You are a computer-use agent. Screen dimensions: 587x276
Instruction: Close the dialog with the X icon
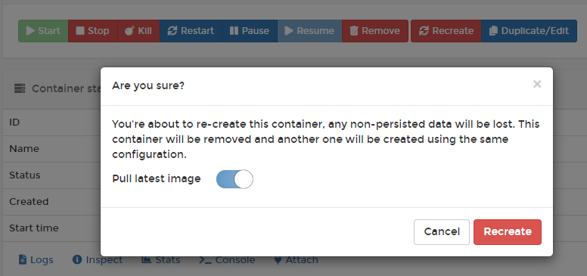click(x=537, y=84)
